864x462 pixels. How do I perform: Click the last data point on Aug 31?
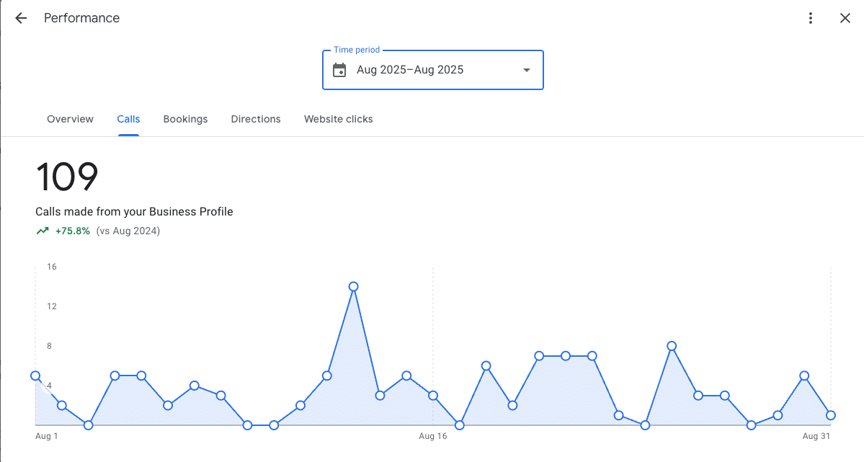(x=831, y=415)
